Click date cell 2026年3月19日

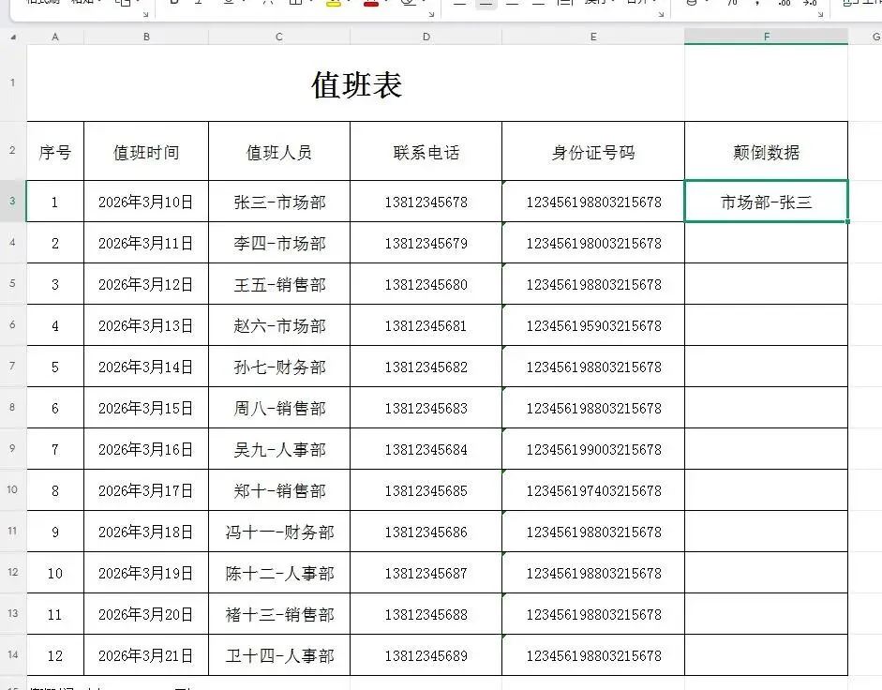click(x=146, y=573)
